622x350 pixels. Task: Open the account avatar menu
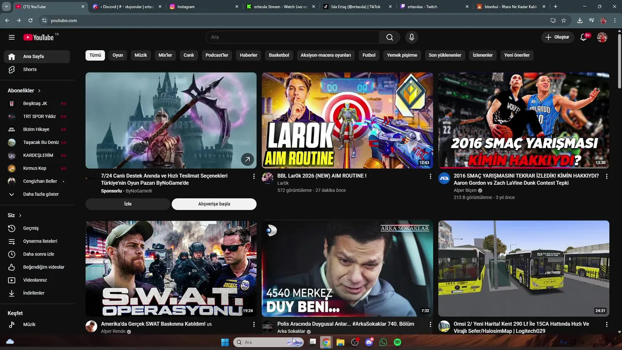(602, 37)
